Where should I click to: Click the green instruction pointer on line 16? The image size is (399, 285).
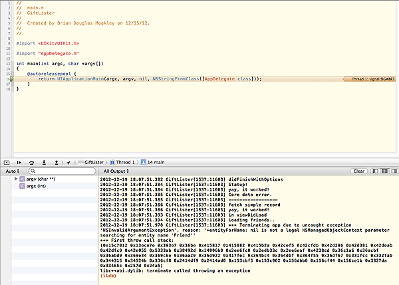point(11,79)
